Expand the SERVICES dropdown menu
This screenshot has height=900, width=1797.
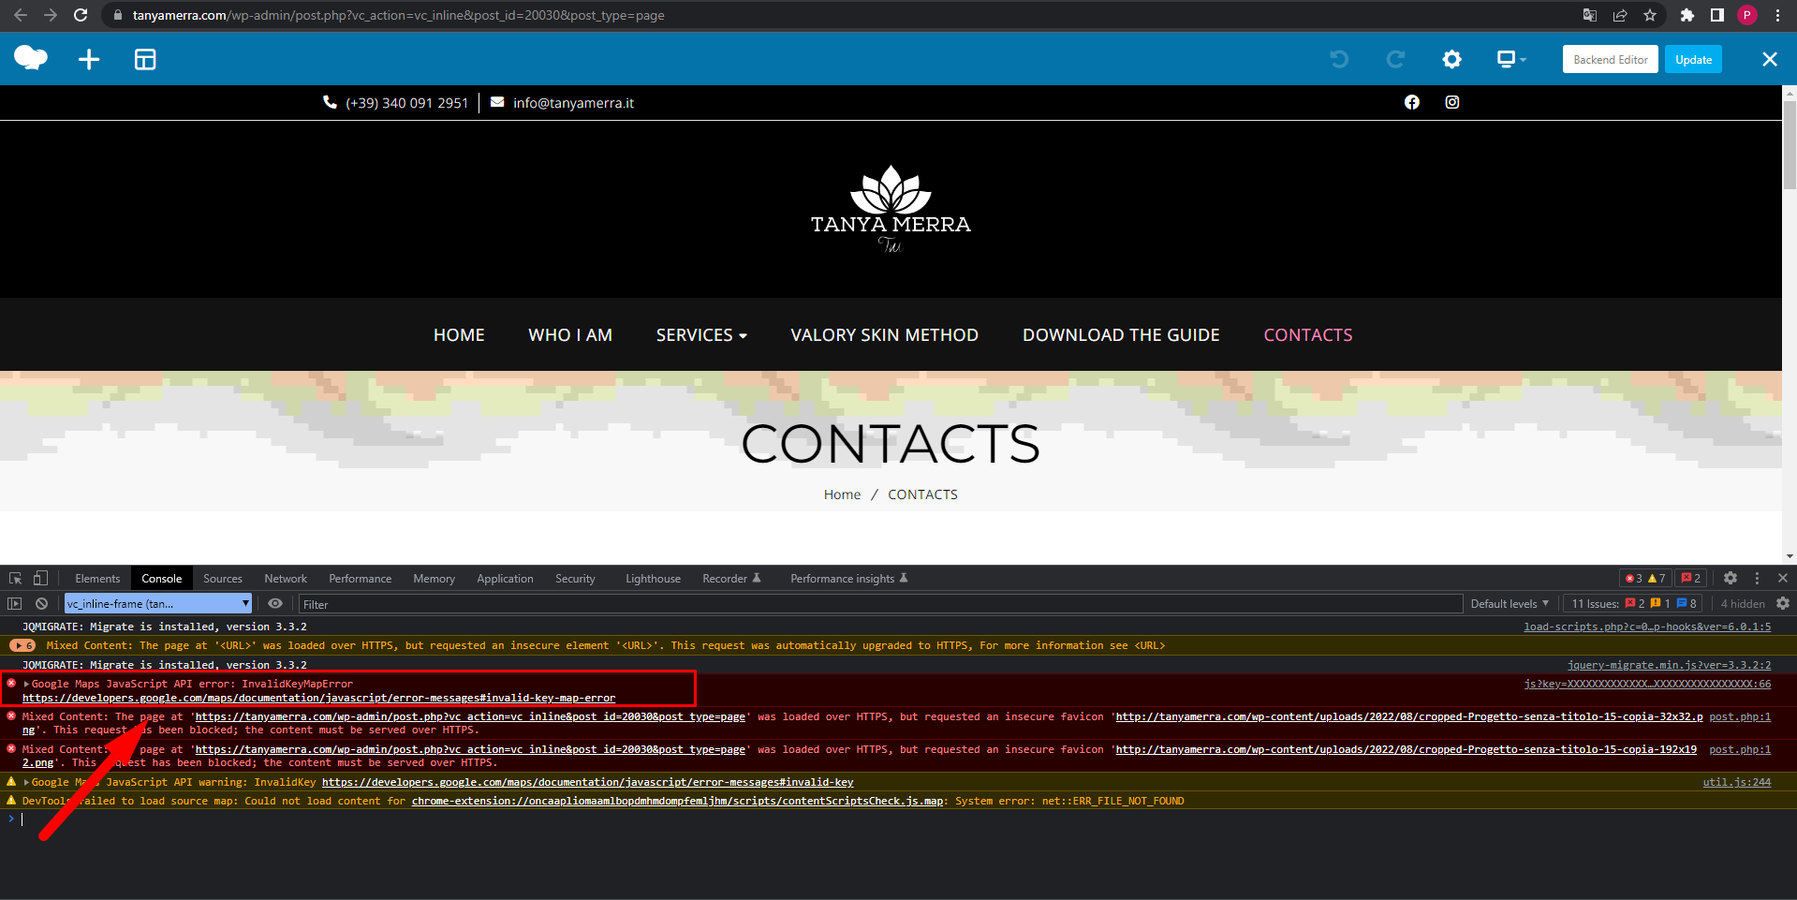pyautogui.click(x=701, y=335)
